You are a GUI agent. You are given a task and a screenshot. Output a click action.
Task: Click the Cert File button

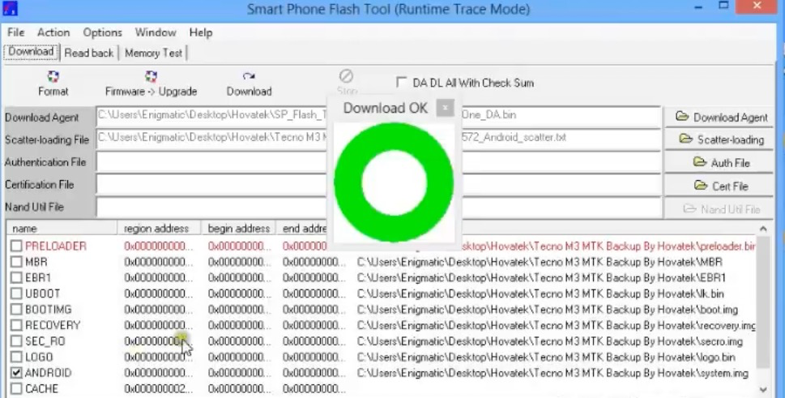719,186
